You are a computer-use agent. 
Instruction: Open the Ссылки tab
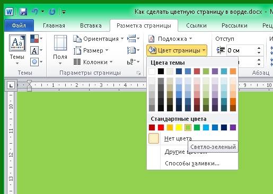click(x=196, y=25)
